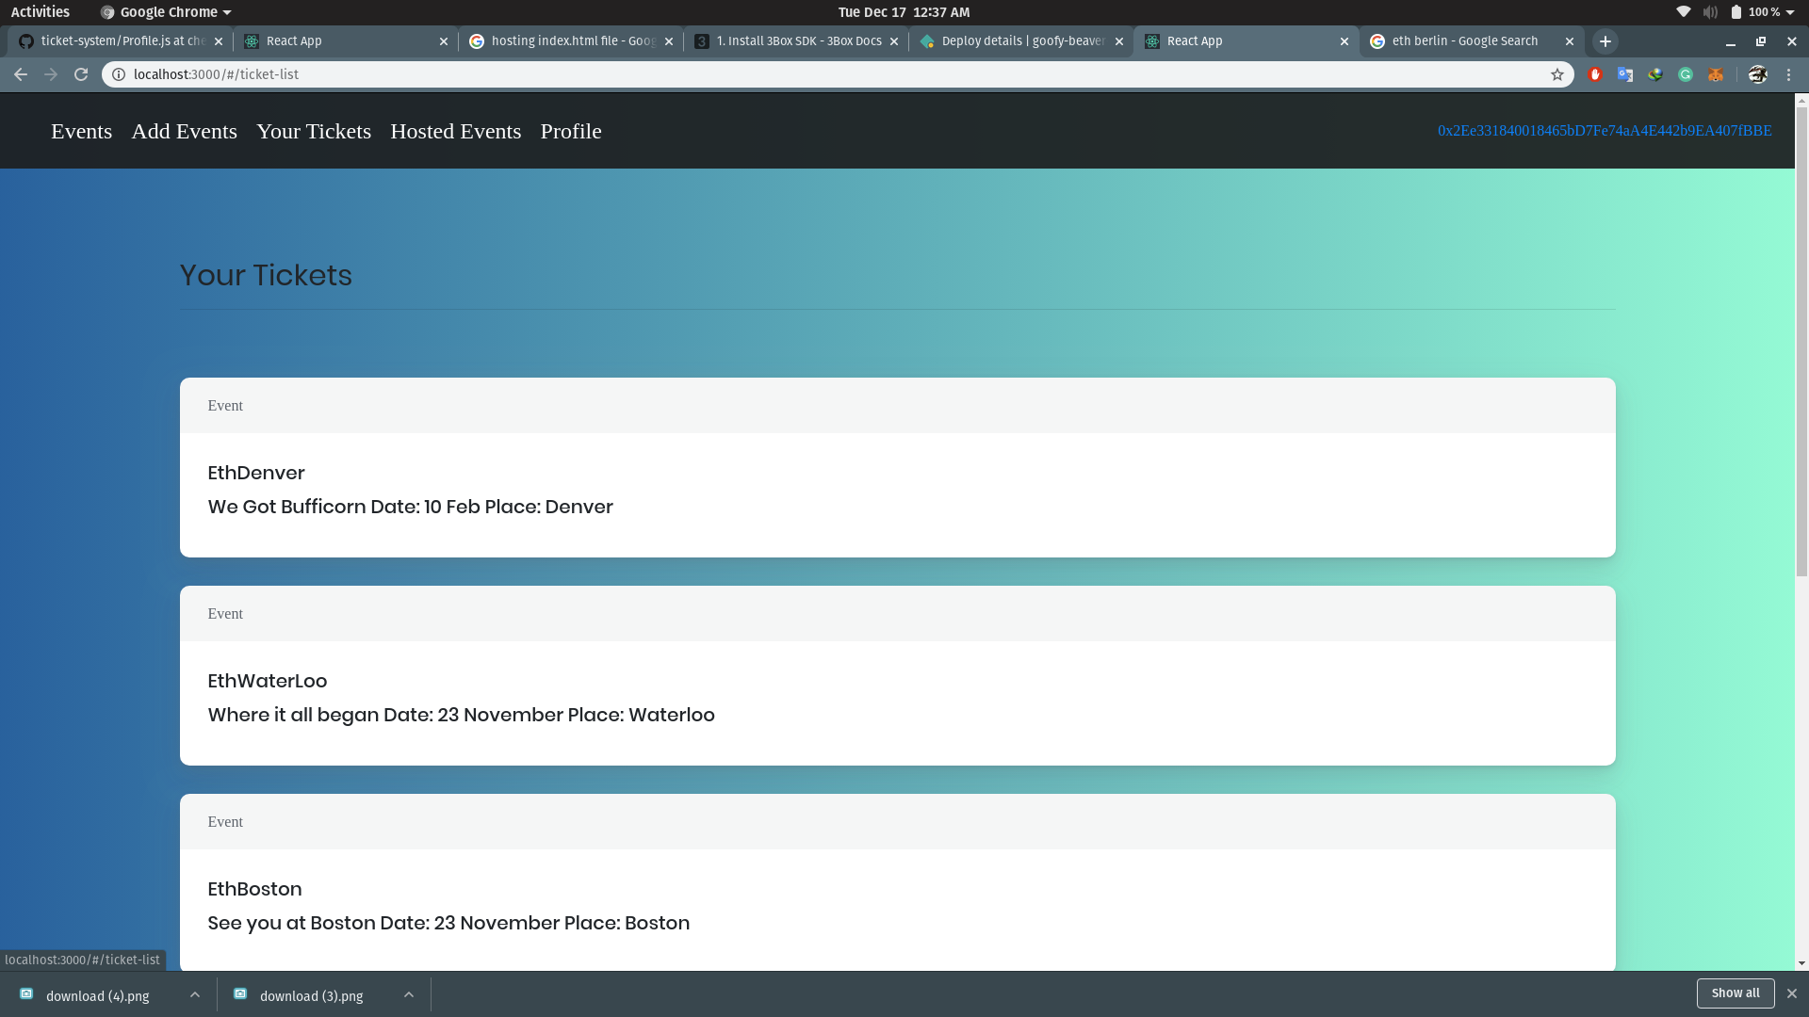Click the Show all downloads button
The image size is (1809, 1017).
click(x=1735, y=993)
